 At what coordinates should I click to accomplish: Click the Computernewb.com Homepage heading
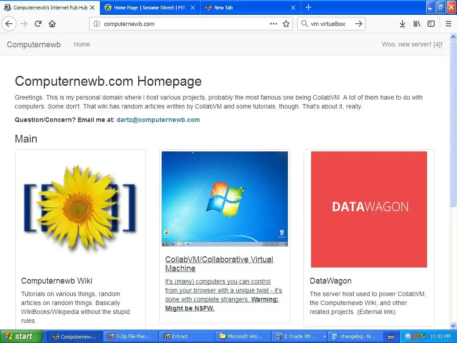coord(108,81)
